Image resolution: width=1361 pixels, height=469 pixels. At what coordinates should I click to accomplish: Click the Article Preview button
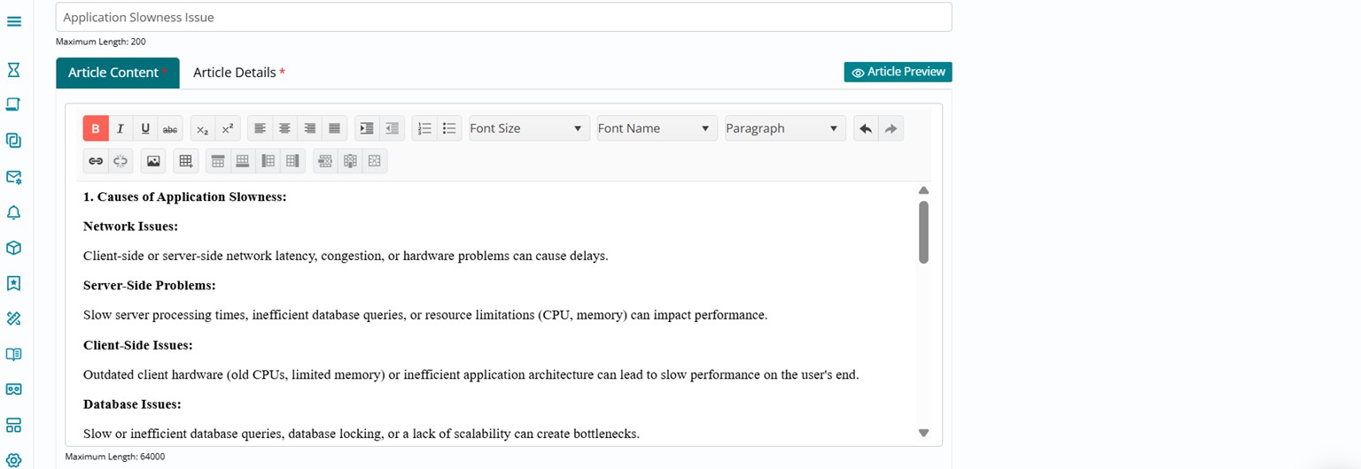[x=898, y=72]
